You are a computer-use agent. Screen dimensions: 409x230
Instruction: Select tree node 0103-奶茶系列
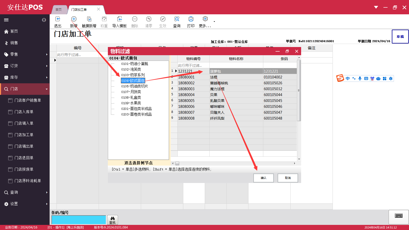click(x=133, y=75)
